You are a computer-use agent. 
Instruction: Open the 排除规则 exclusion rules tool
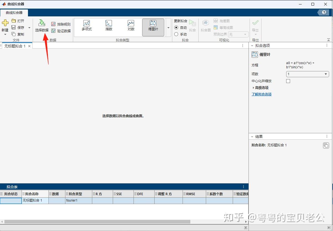pyautogui.click(x=61, y=24)
